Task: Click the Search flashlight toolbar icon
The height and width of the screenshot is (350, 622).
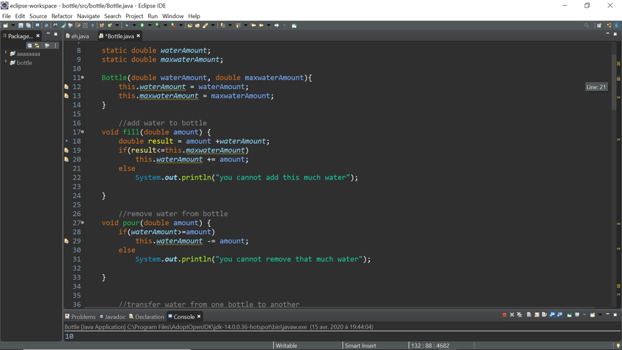Action: click(205, 26)
